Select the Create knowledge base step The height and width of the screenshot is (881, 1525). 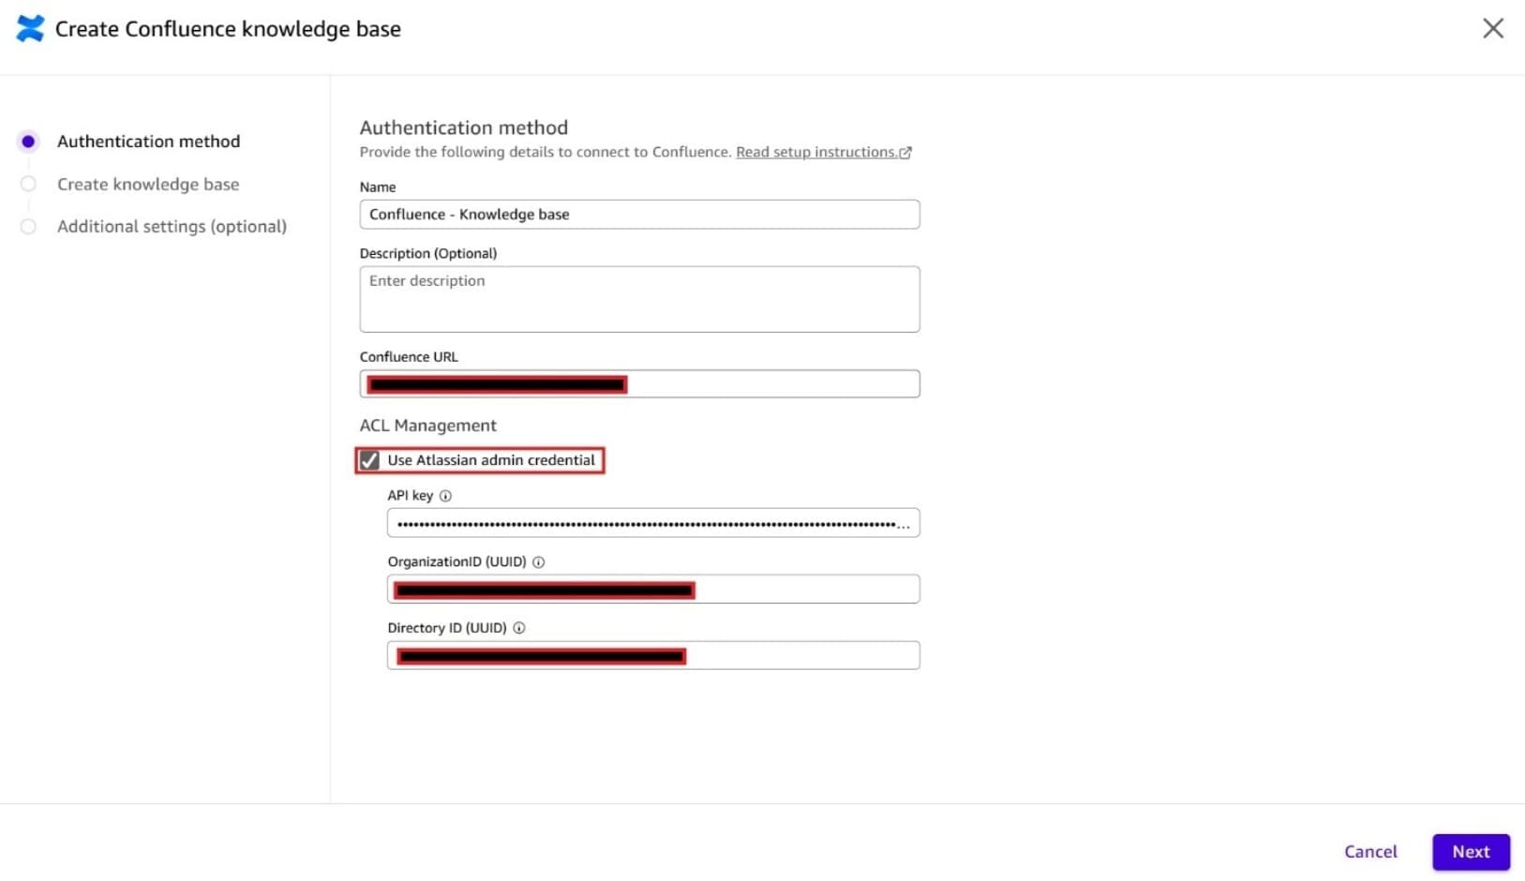pos(148,184)
